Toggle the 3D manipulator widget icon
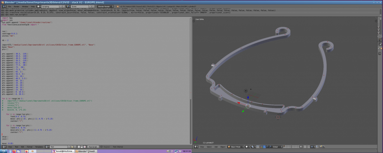 point(261,147)
